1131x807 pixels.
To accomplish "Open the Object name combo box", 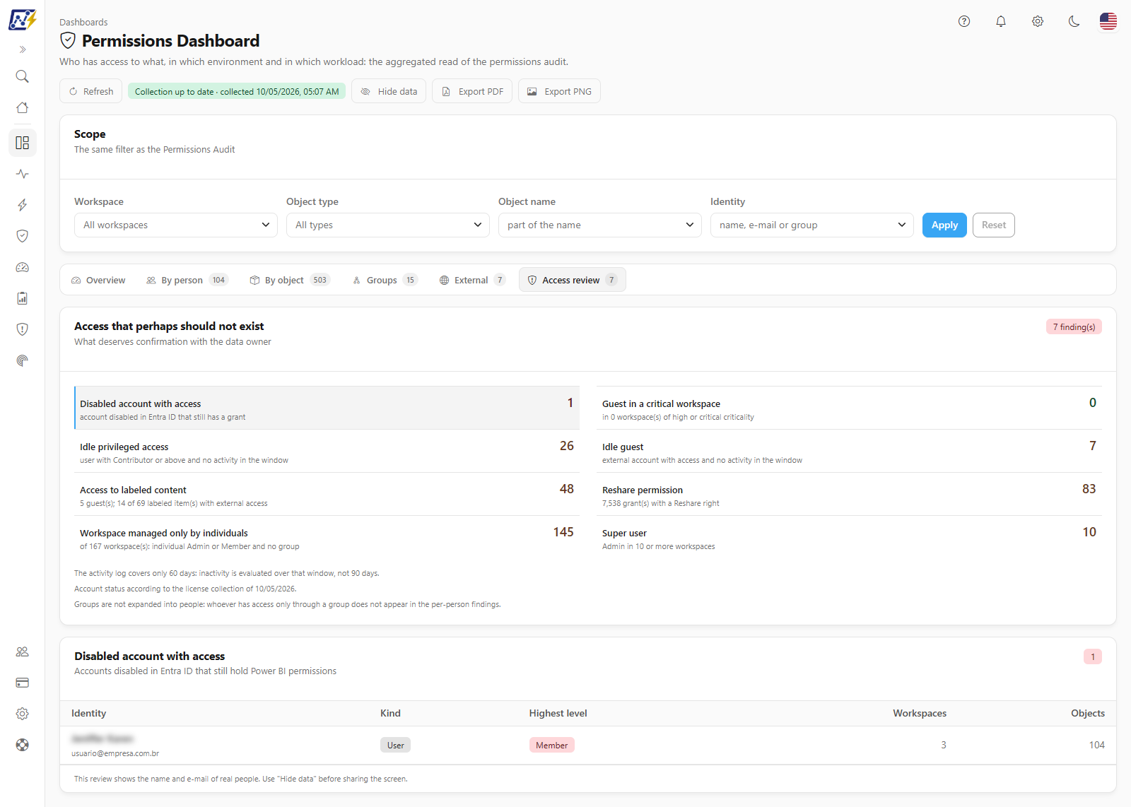I will (600, 225).
